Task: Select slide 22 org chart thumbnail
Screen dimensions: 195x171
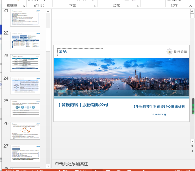Action: (x=25, y=40)
